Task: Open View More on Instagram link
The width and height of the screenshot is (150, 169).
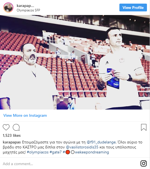Action: (25, 115)
